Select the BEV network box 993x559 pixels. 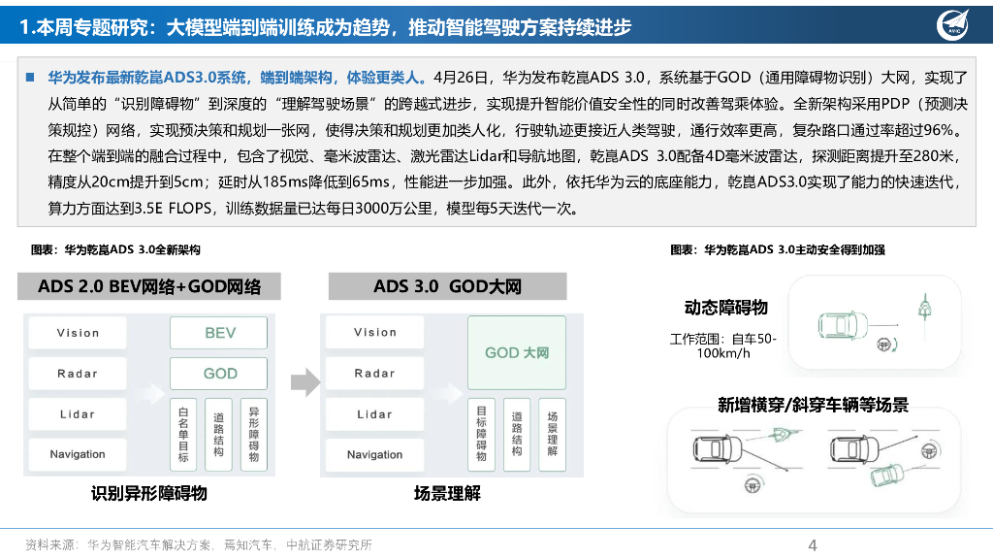click(220, 333)
